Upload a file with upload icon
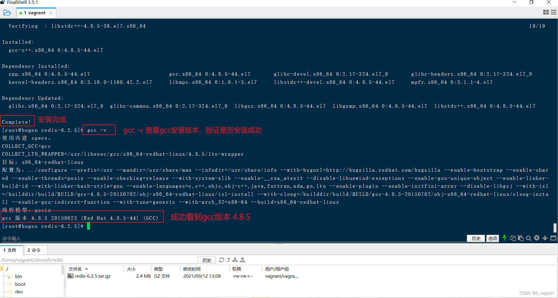This screenshot has width=558, height=298. [x=243, y=260]
